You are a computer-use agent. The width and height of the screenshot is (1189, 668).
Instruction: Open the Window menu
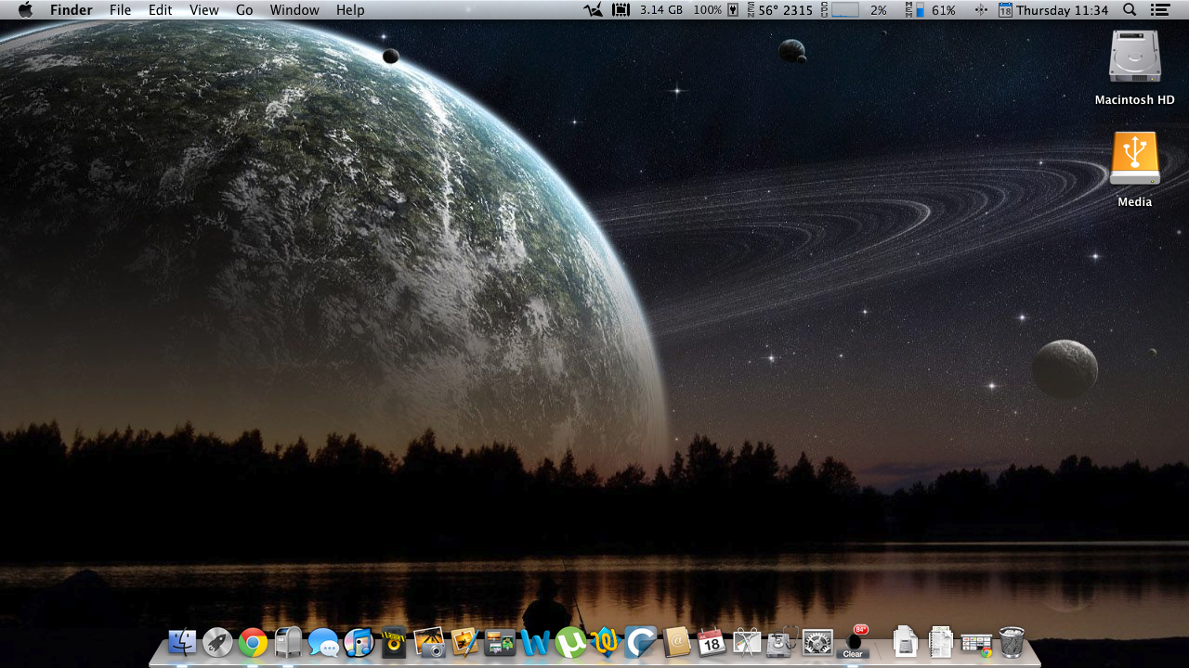(x=294, y=10)
